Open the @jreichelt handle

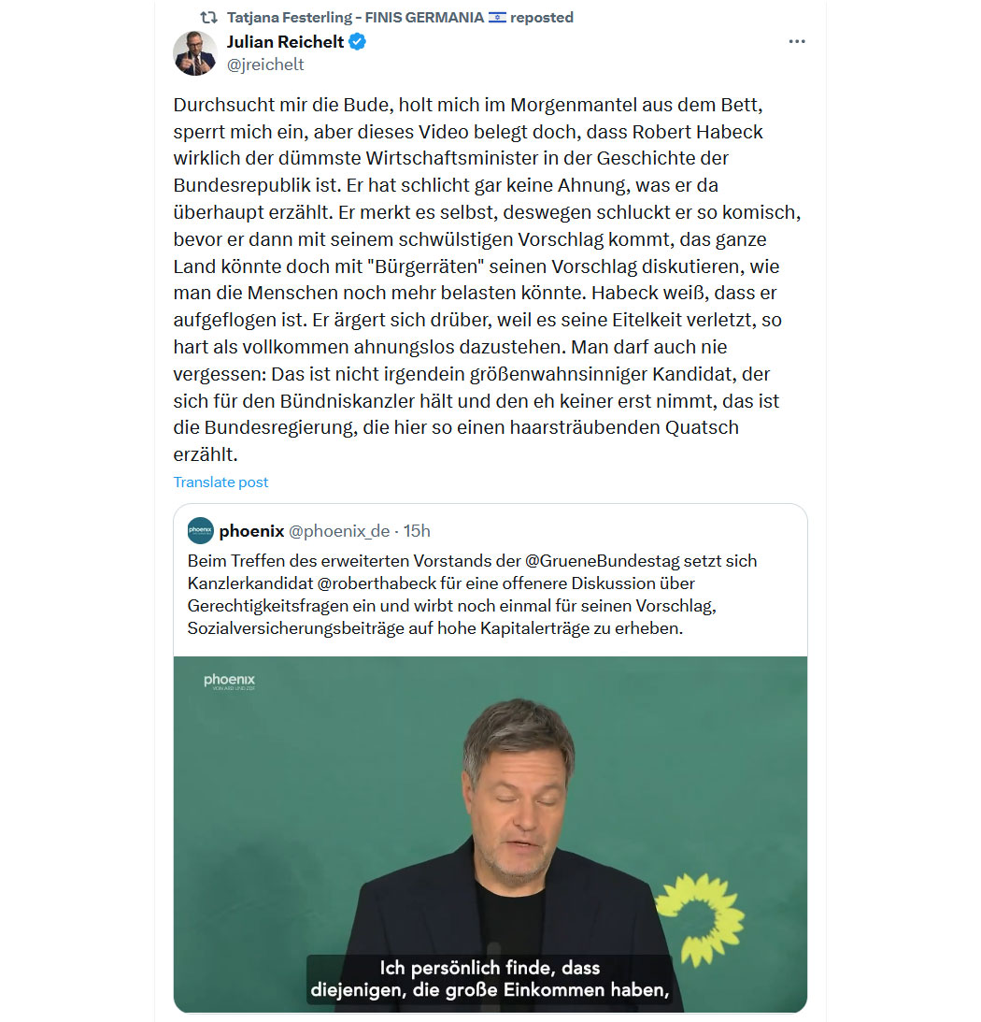point(265,65)
